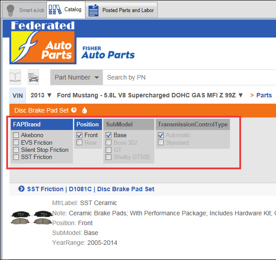Screen dimensions: 276x260
Task: Check the Shelby GT500 checkbox
Action: [108, 157]
